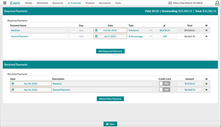Edit received Second Payment date Apr 28, 2022
221x127 pixels.
pos(31,90)
